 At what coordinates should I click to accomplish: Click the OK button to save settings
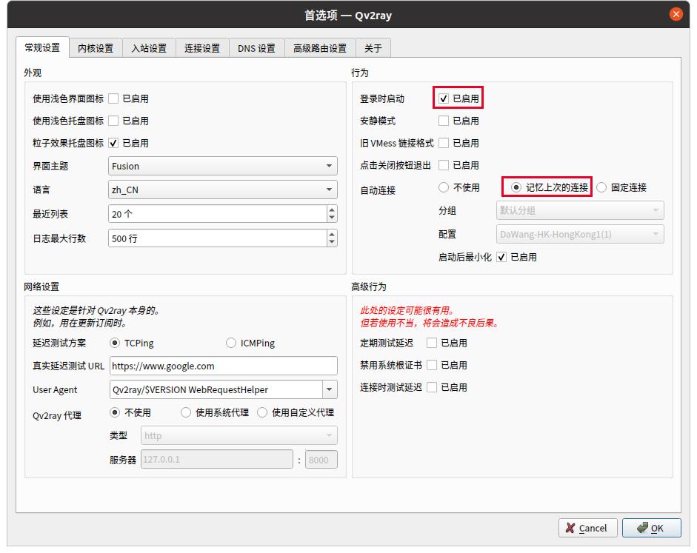651,528
